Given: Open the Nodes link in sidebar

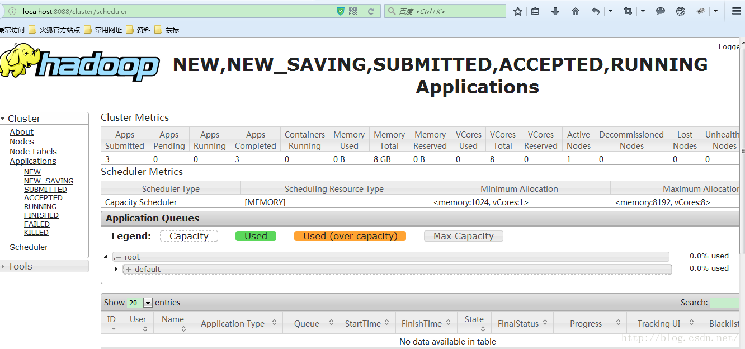Looking at the screenshot, I should click(22, 142).
